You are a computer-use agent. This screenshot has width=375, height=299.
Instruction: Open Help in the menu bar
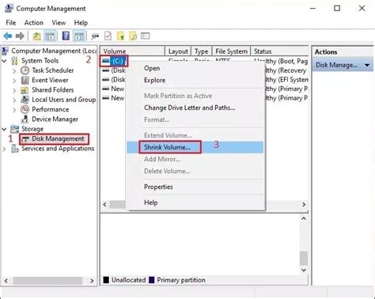click(81, 23)
